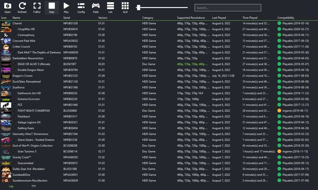318x190 pixels.
Task: Sort by the Last Played column header
Action: (219, 17)
